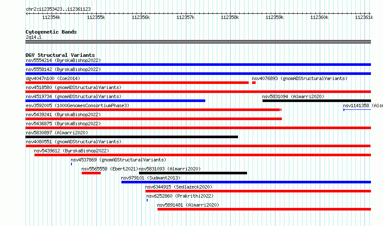
Task: Open nsv4518580 (gnomADStructuralVariants) label
Action: [74, 87]
